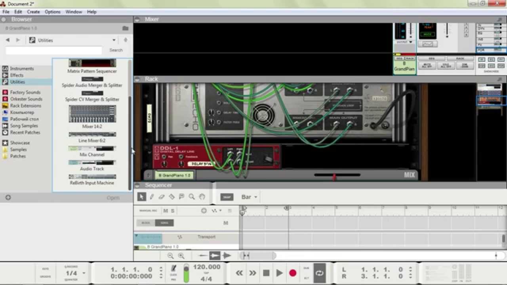Collapse the Transport track disclosure triangle
Screen dimensions: 507x285
(136, 236)
